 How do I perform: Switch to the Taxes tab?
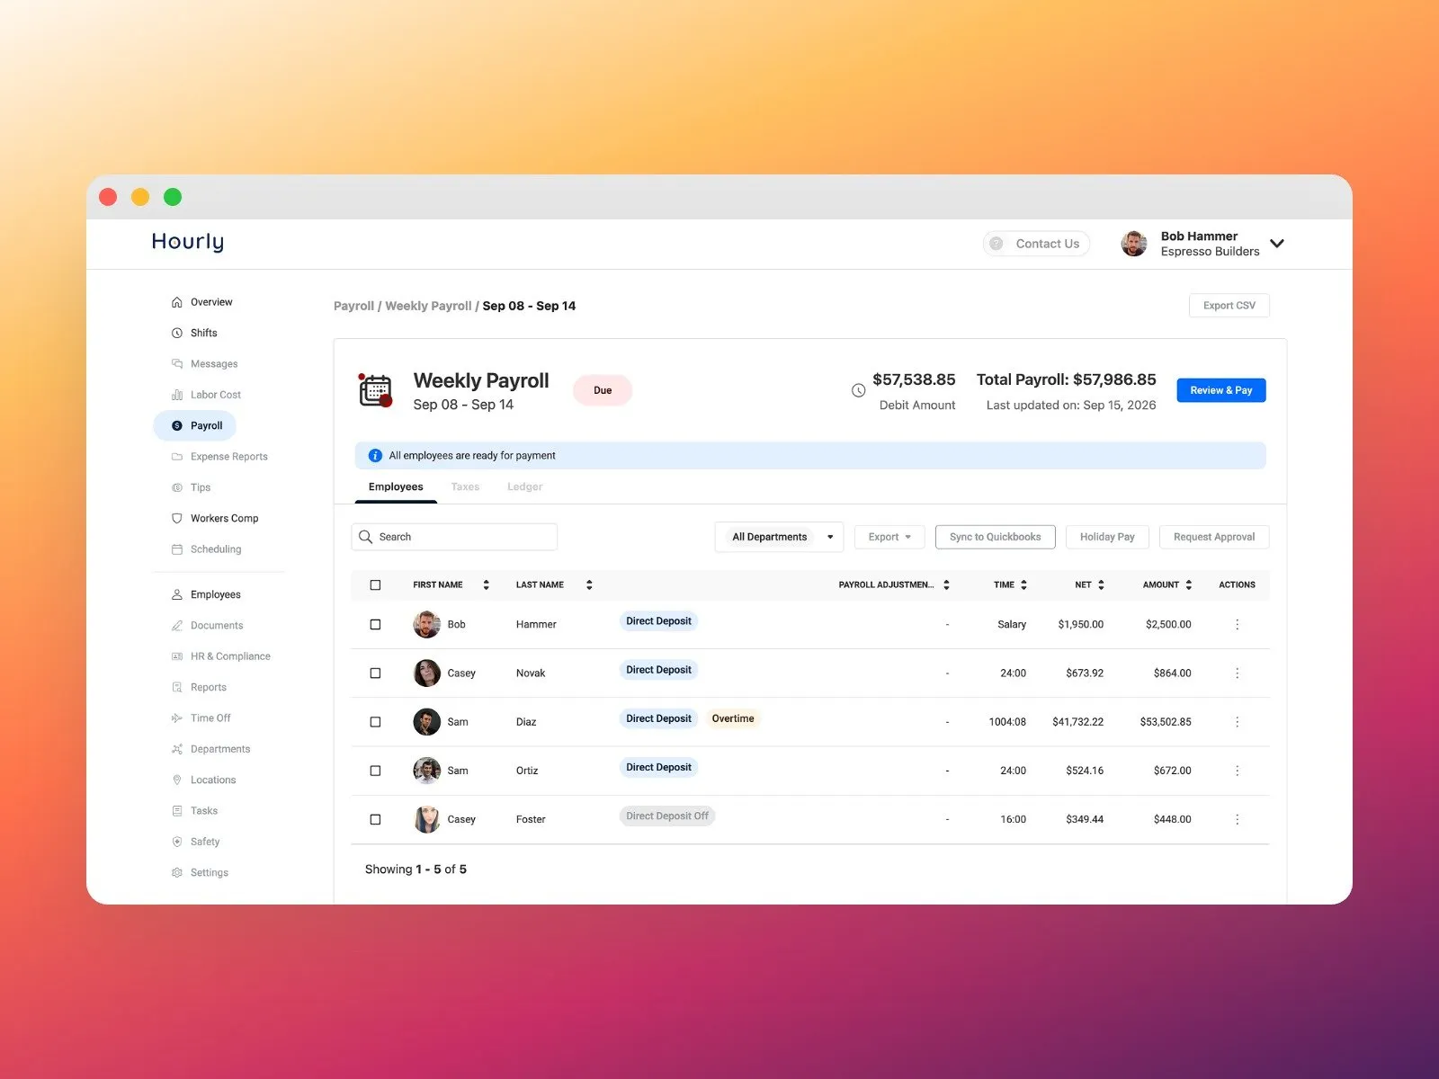(465, 487)
